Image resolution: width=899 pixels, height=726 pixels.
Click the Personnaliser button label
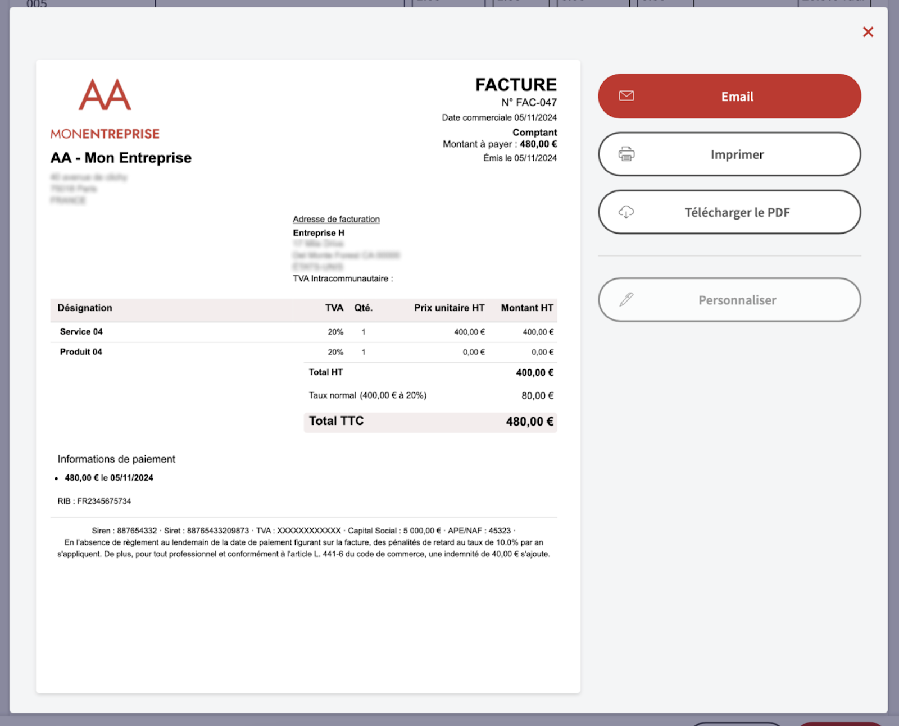click(x=737, y=300)
